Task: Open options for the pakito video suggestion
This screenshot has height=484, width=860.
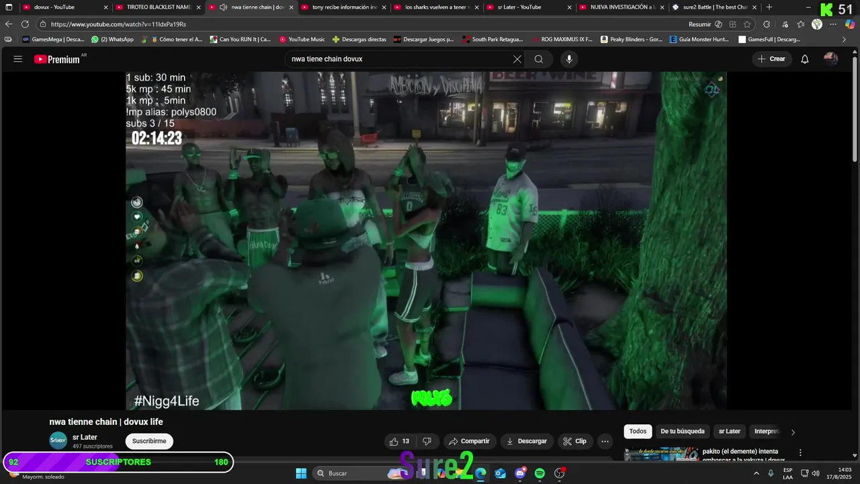Action: click(800, 452)
